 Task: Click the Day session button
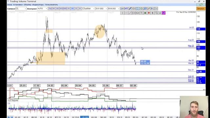pyautogui.click(x=122, y=9)
